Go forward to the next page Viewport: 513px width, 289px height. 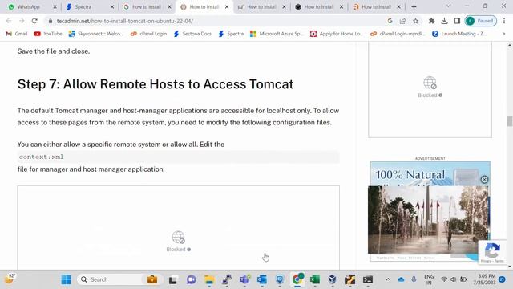tap(22, 21)
